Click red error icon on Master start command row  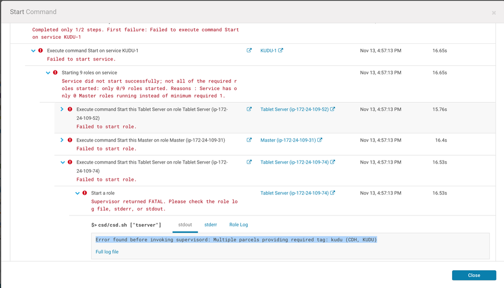click(70, 140)
